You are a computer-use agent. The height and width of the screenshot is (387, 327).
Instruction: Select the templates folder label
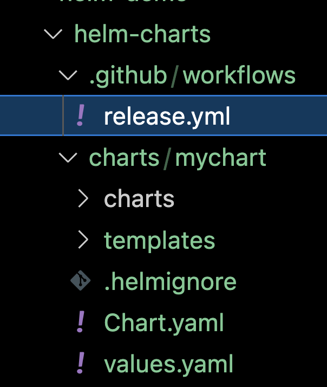159,241
